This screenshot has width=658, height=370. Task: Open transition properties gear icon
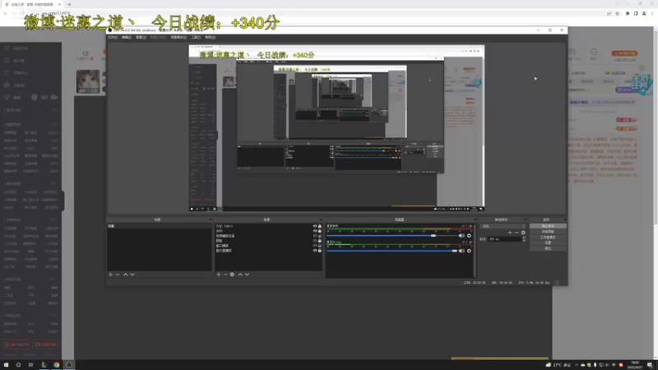523,233
